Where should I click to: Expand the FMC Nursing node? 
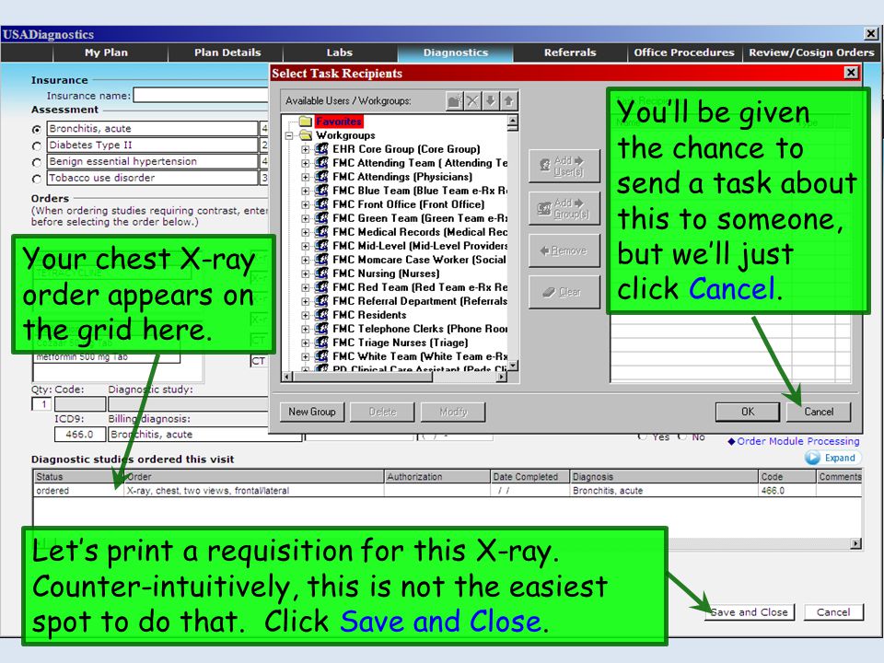[305, 274]
